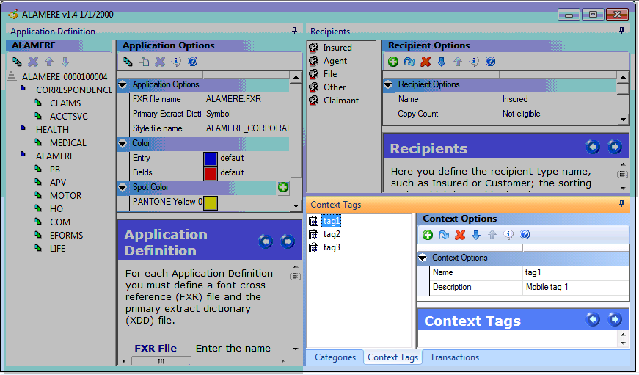Open help in Recipient Options toolbar

pos(491,62)
